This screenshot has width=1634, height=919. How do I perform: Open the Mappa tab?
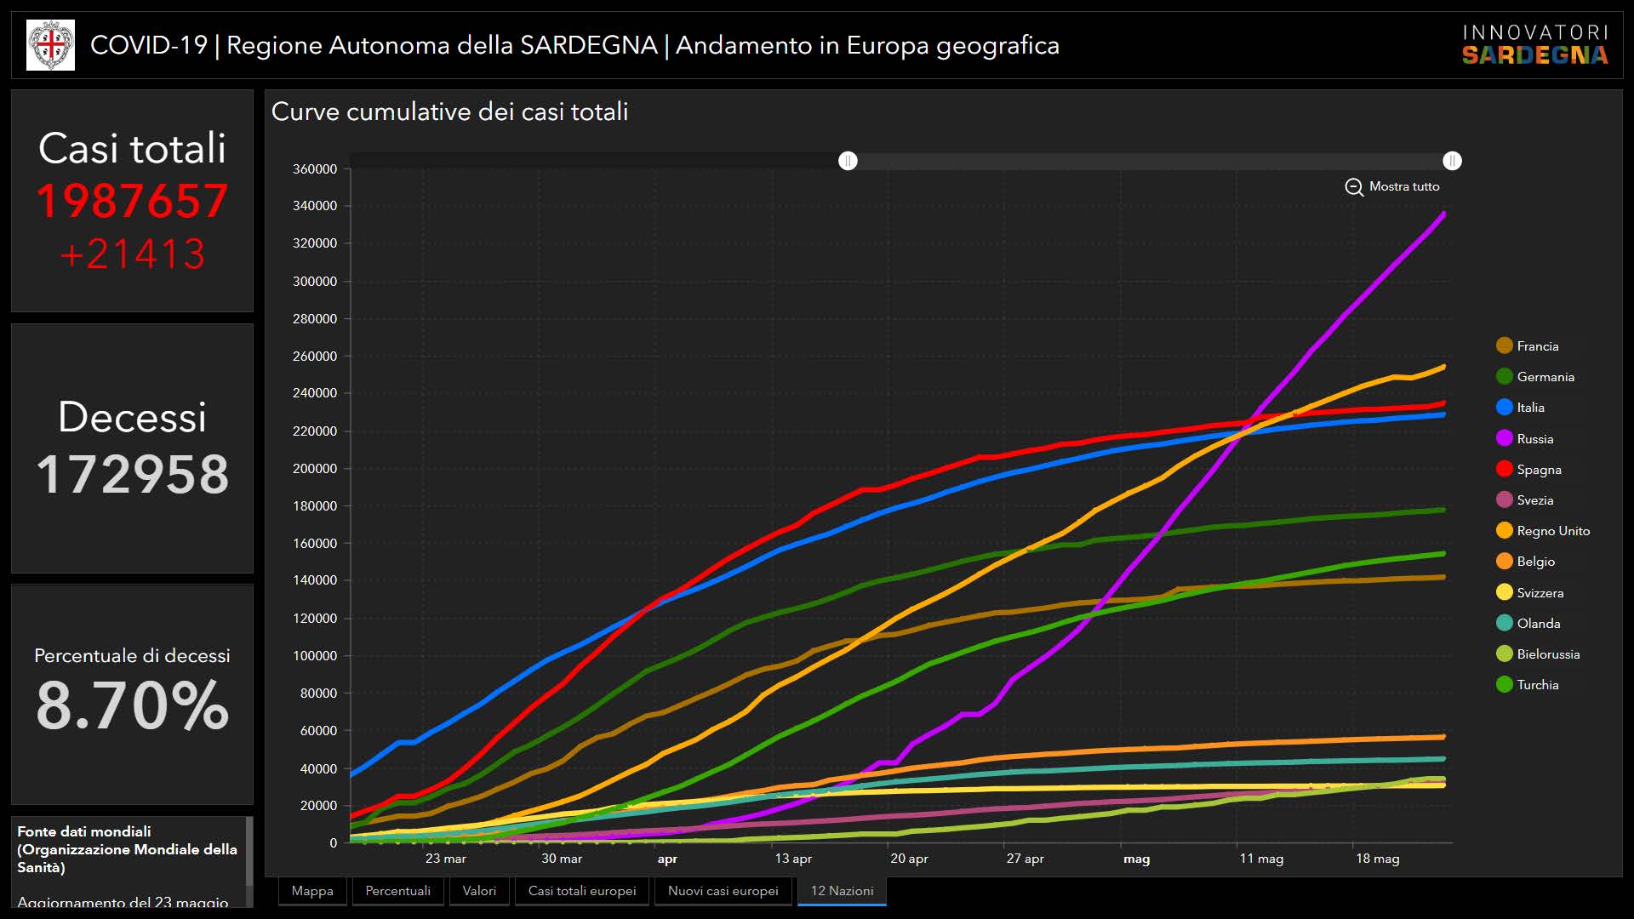[312, 891]
